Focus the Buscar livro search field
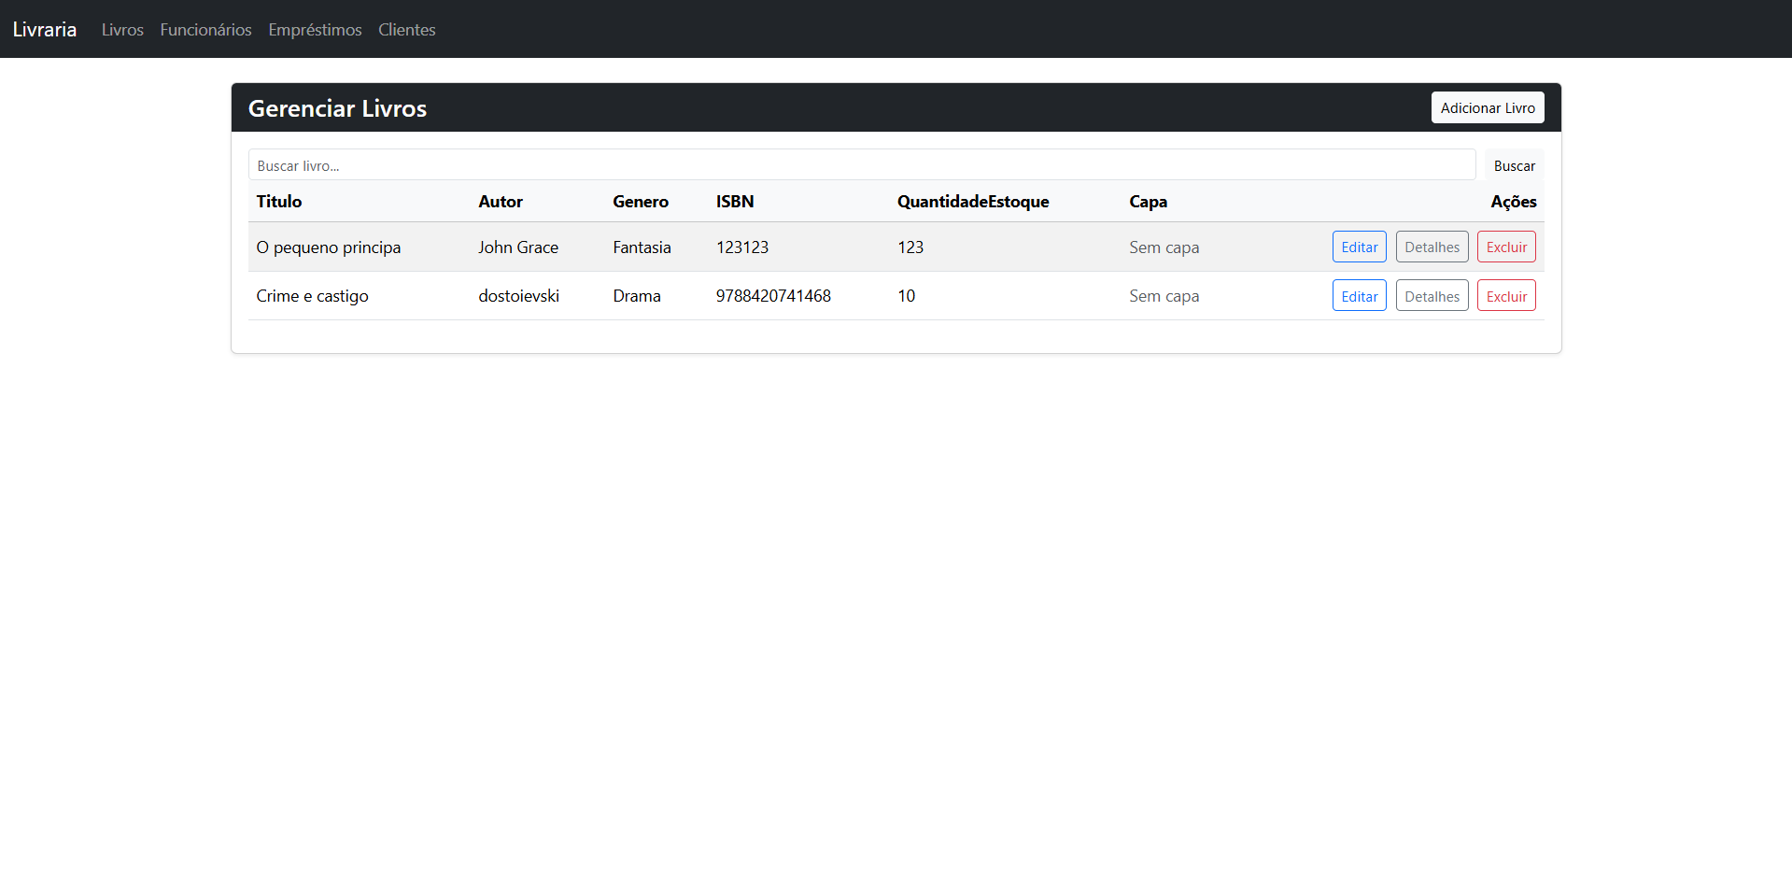Viewport: 1792px width, 890px height. (x=861, y=165)
